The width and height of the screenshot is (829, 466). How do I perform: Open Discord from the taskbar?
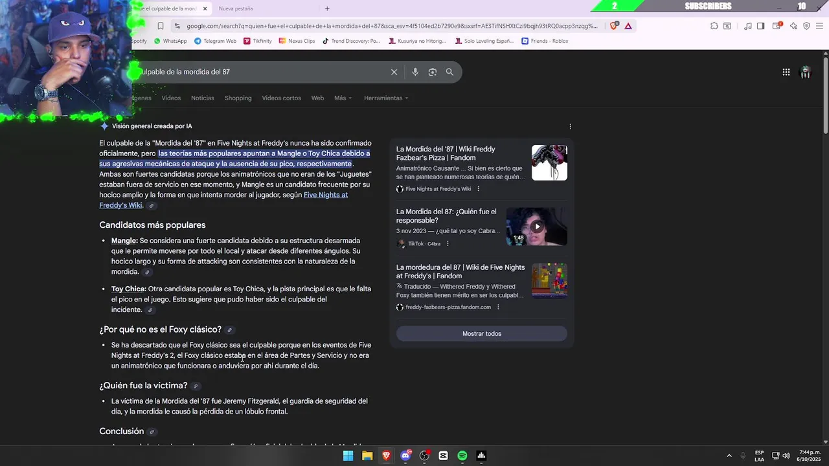coord(405,456)
